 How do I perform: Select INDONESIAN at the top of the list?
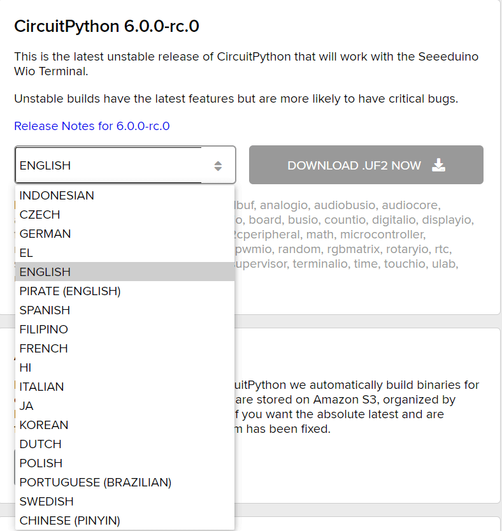point(56,195)
